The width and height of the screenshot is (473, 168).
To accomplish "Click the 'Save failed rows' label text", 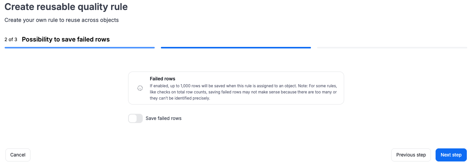I will [164, 118].
